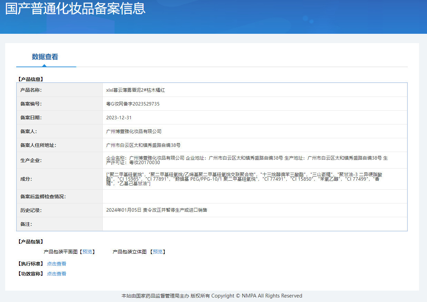Click the 备案人 value 广州博萱雅化妆品有限公司

click(x=134, y=131)
